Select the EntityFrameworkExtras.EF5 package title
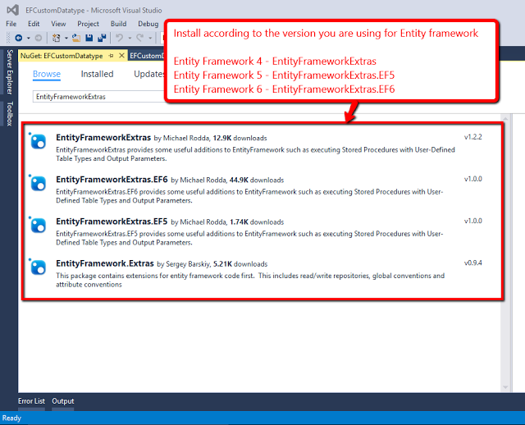Viewport: 525px width, 425px height. pyautogui.click(x=112, y=222)
